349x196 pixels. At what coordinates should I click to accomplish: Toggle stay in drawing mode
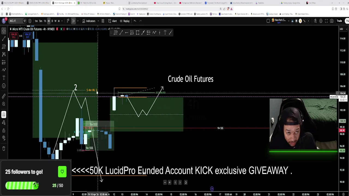click(4, 122)
